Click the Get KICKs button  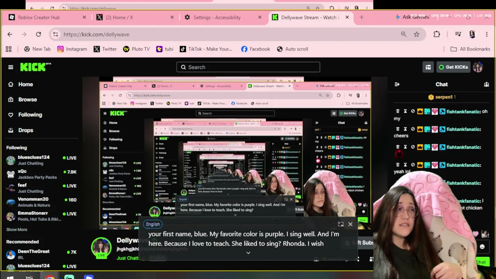pos(453,67)
